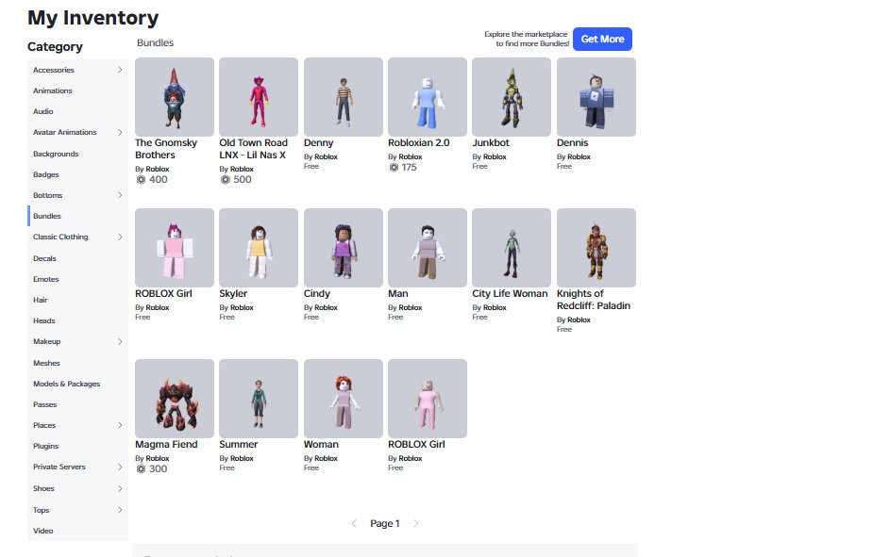Open the Magma Fiend bundle thumbnail
Screen dimensions: 873x557
point(175,398)
